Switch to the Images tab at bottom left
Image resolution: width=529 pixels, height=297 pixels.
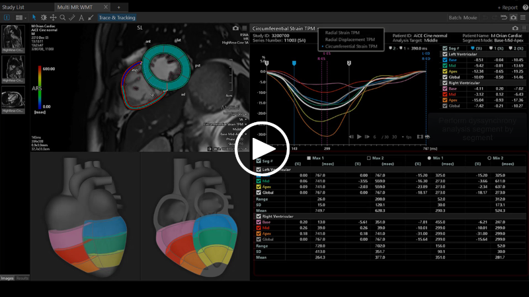coord(7,278)
